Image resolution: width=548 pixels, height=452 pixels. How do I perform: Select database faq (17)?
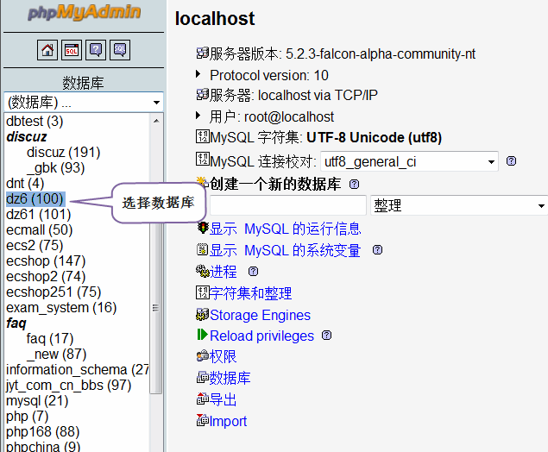(50, 338)
